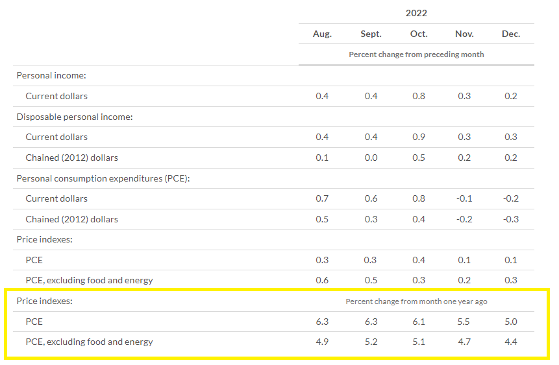Click December PCE year-over-year value 5.0
This screenshot has width=559, height=365.
point(511,322)
